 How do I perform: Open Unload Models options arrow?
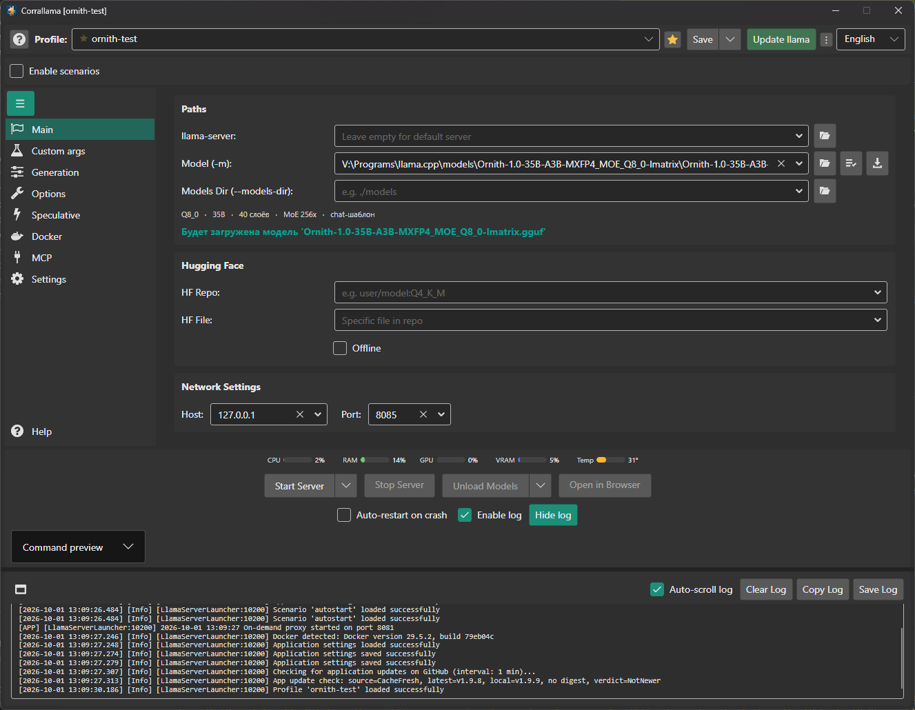(x=541, y=485)
